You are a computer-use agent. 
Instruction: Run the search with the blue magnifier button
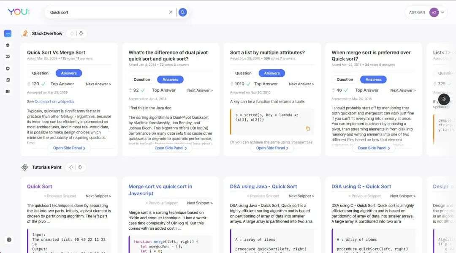[x=183, y=12]
